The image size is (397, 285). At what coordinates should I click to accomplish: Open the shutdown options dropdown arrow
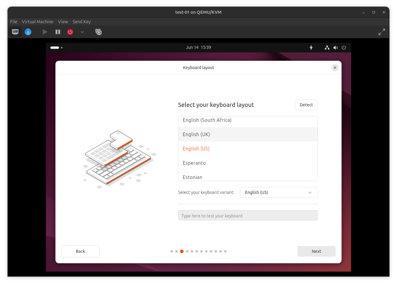82,32
